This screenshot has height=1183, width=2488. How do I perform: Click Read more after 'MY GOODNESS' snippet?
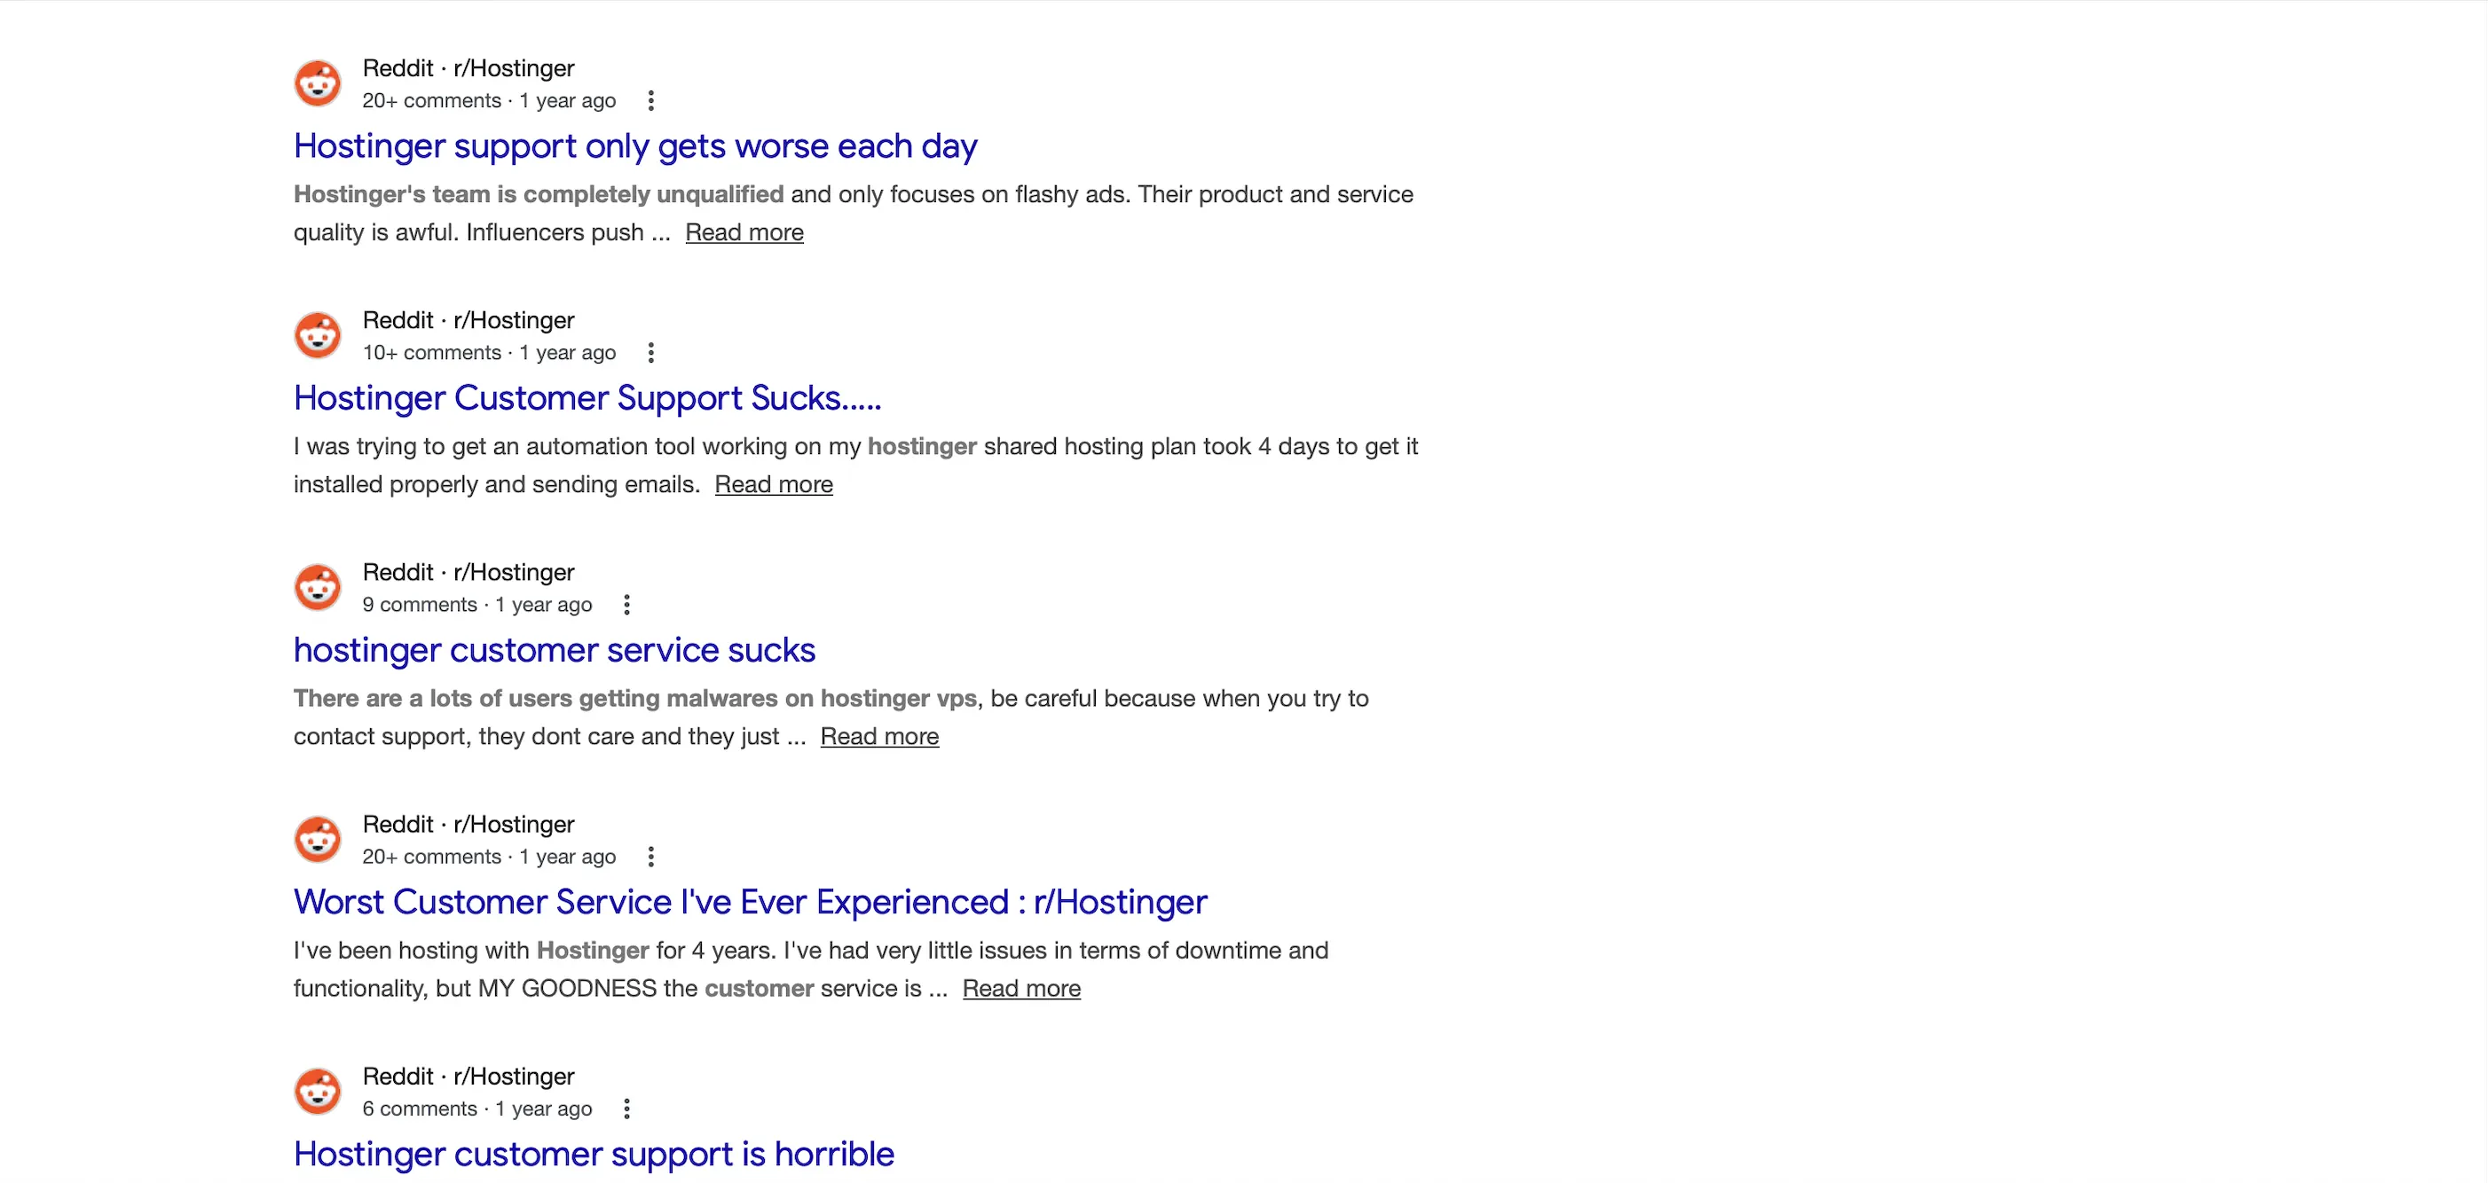click(x=1021, y=988)
